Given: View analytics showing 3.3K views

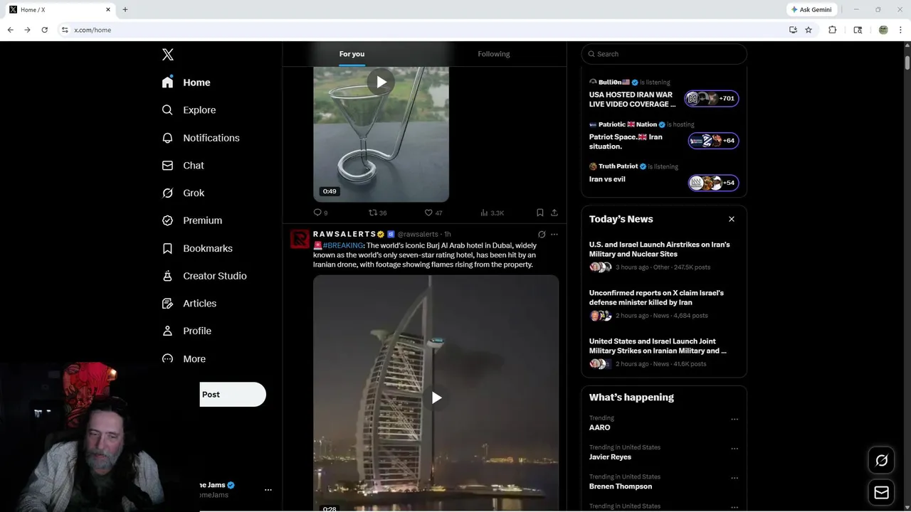Looking at the screenshot, I should tap(492, 213).
